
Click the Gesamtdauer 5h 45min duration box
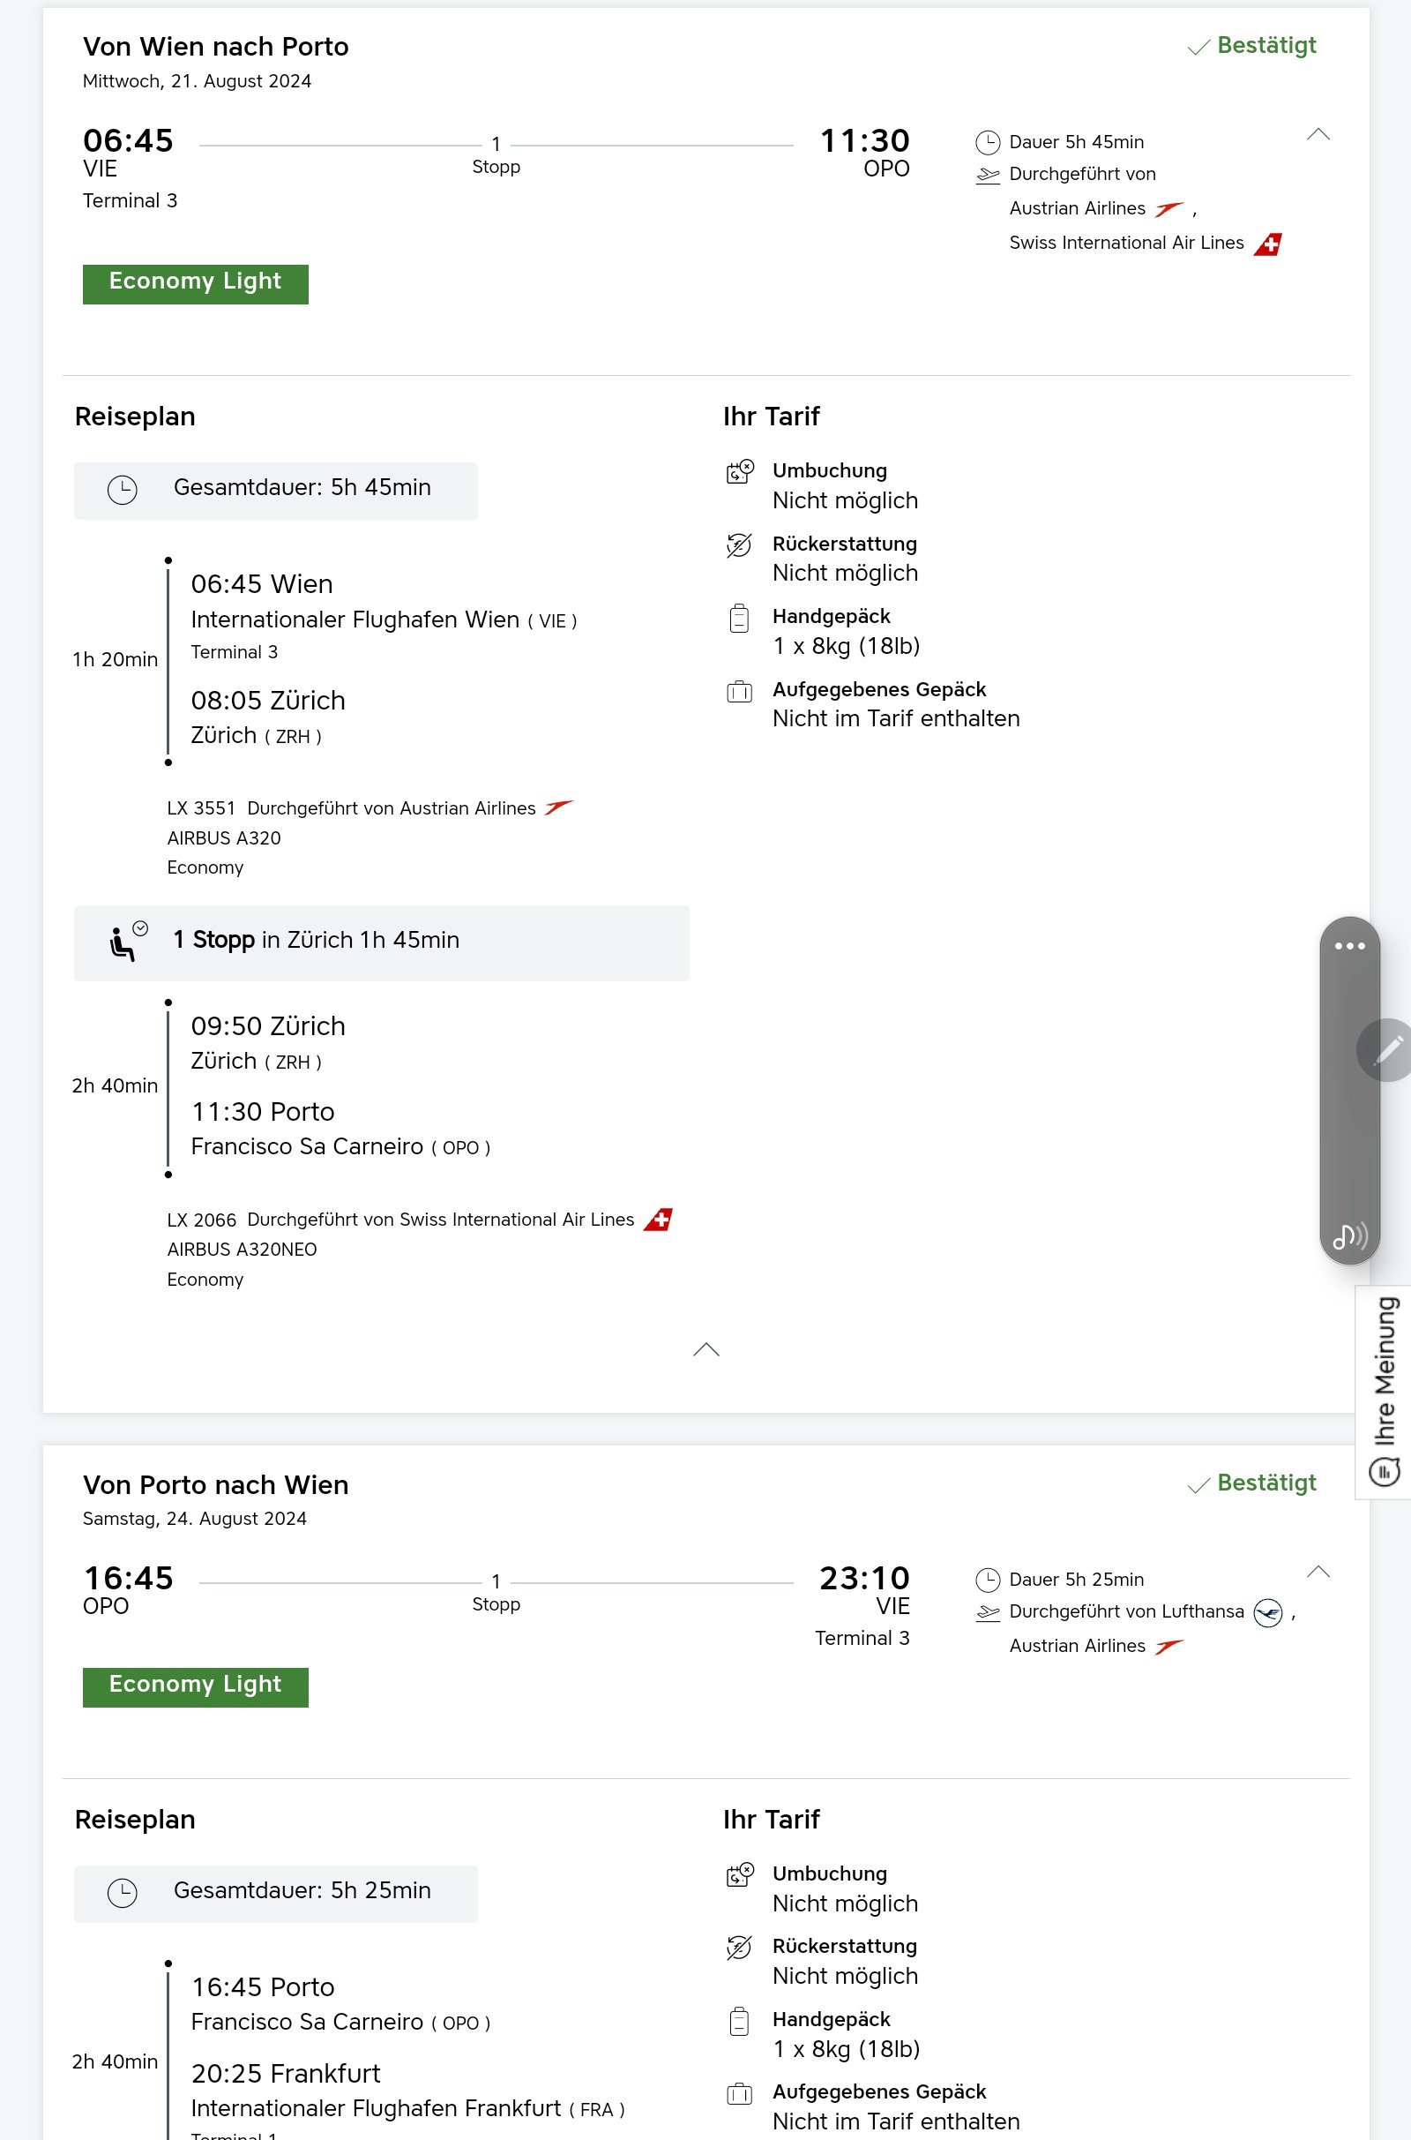pos(275,490)
